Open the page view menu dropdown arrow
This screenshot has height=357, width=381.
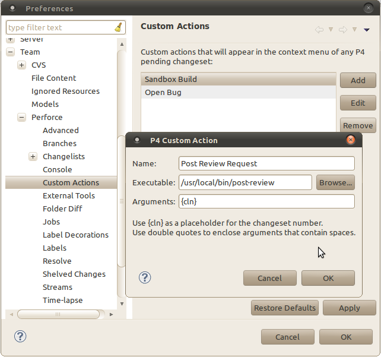click(x=367, y=30)
